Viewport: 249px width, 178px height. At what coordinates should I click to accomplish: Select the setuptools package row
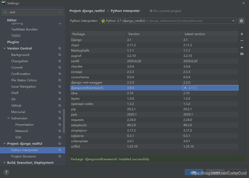point(154,125)
